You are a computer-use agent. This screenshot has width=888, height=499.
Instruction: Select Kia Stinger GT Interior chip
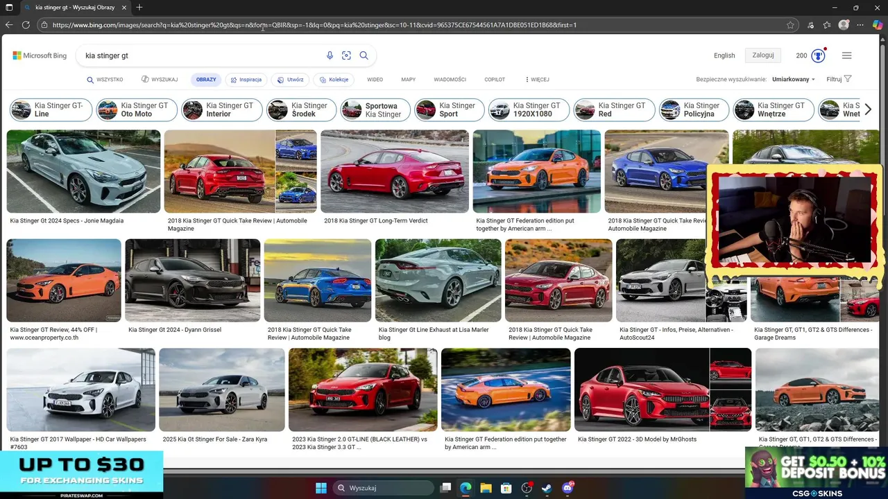pos(222,110)
